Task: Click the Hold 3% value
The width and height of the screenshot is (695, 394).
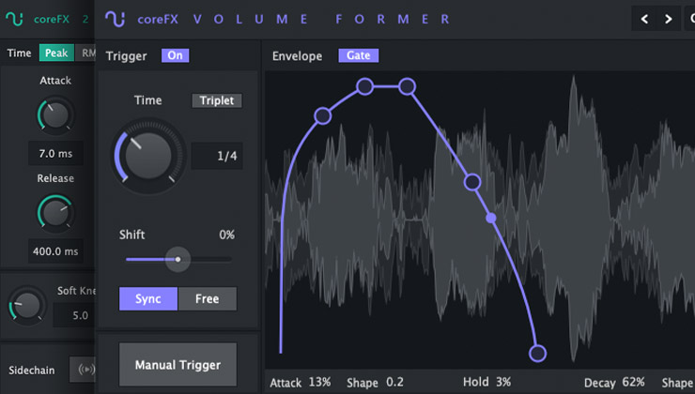Action: point(503,382)
